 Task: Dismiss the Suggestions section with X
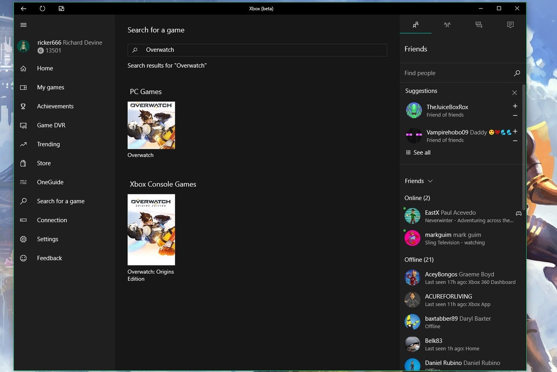coord(514,93)
